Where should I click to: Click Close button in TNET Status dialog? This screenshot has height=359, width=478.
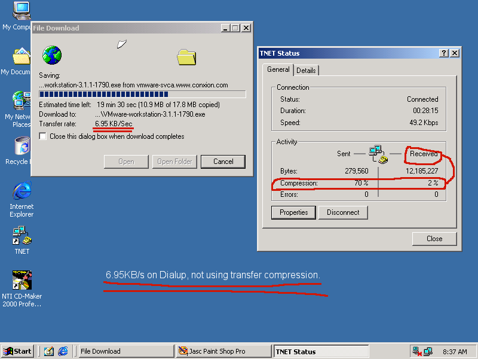tap(434, 239)
